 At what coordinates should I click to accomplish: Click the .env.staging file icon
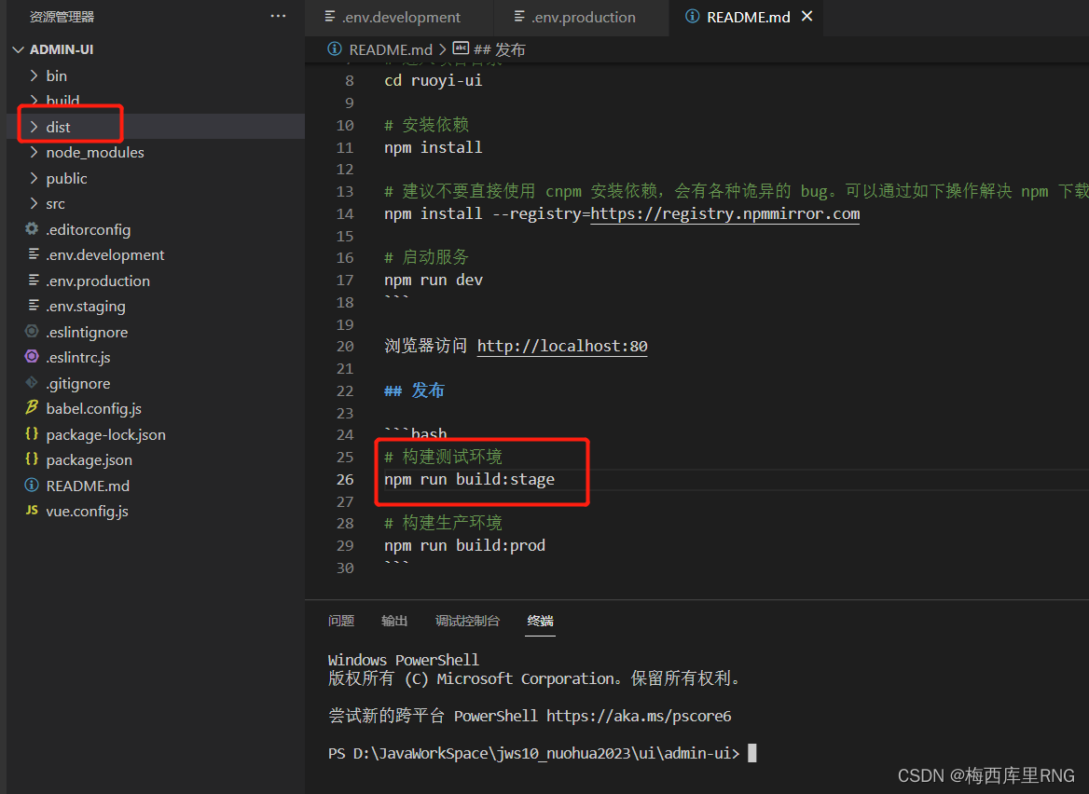pos(33,306)
